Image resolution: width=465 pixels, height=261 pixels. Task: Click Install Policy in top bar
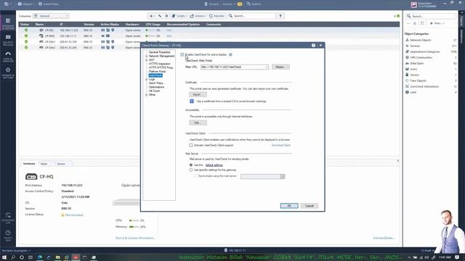49,4
